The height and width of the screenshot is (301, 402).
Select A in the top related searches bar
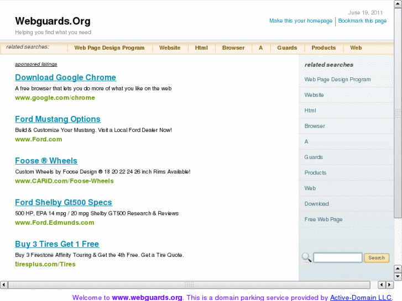tap(261, 48)
